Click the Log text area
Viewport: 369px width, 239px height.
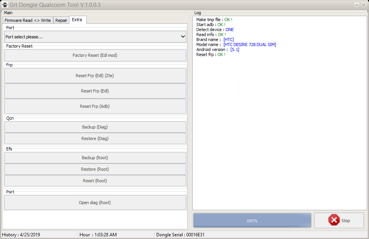pyautogui.click(x=280, y=113)
